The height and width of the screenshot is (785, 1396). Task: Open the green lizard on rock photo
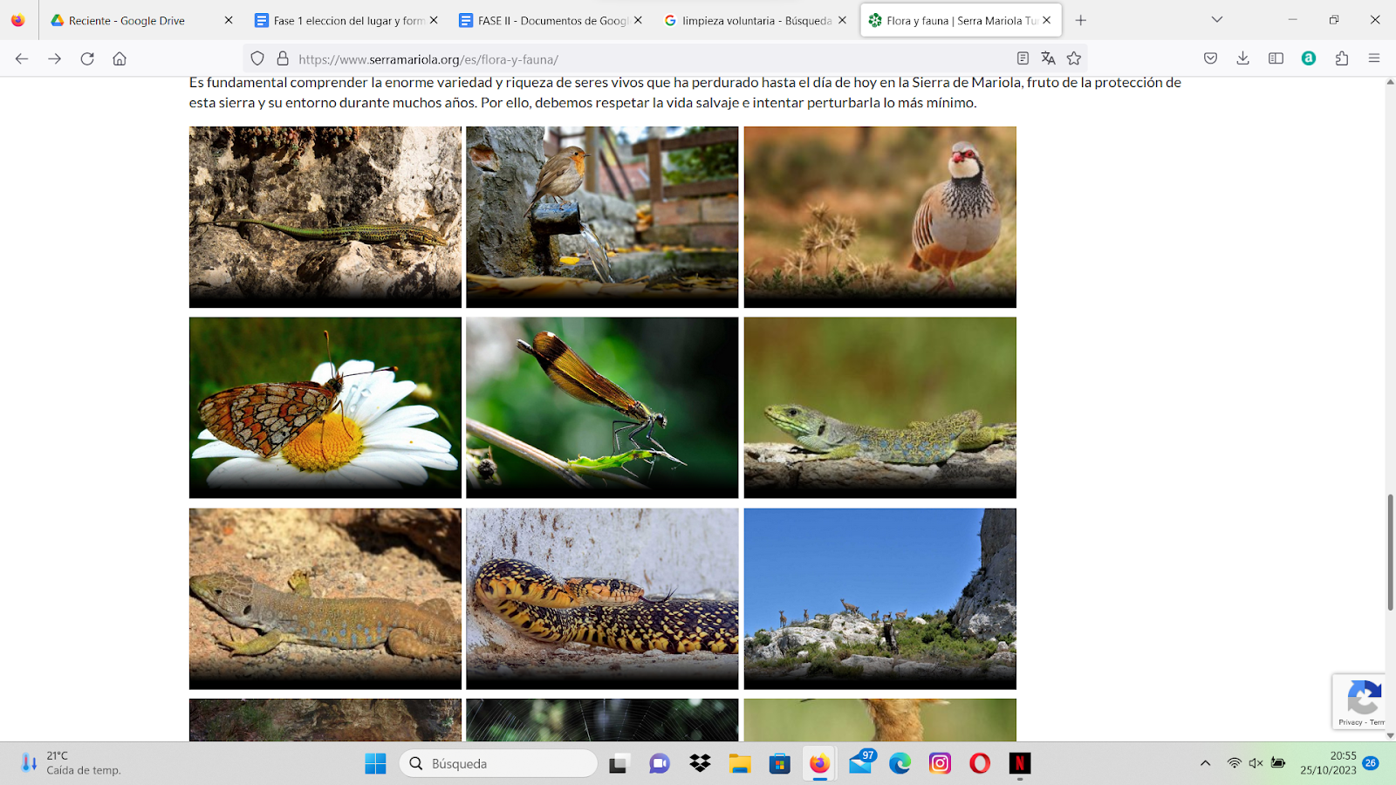coord(325,217)
